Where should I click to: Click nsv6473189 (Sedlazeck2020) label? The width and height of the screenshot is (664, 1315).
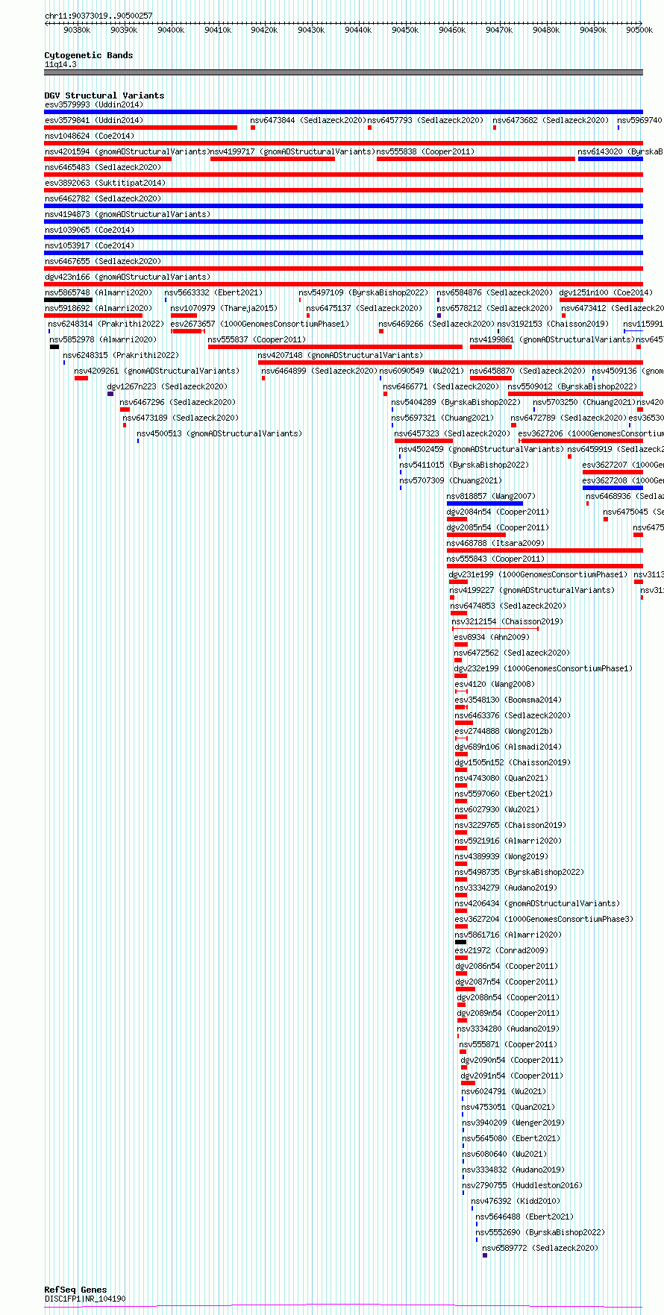(x=181, y=418)
